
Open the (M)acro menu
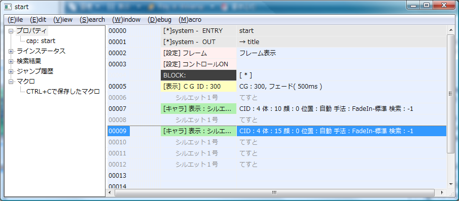(x=190, y=20)
